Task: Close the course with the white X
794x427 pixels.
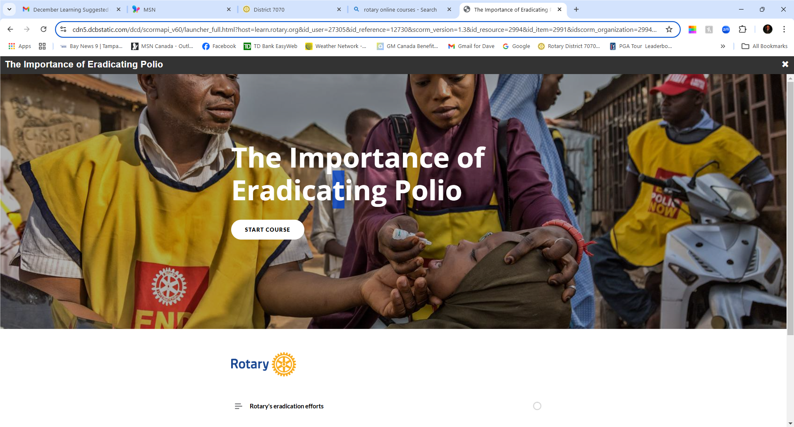Action: [785, 64]
